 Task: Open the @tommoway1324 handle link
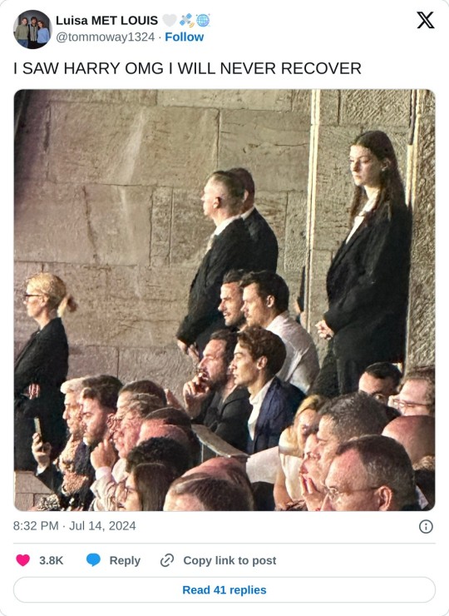106,37
